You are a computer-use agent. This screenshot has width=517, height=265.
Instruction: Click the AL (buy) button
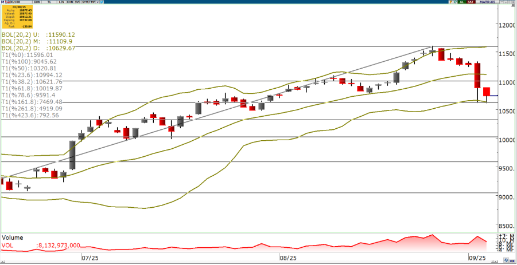(461, 2)
